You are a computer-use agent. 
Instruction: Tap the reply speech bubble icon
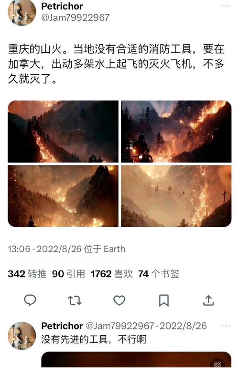(x=30, y=300)
